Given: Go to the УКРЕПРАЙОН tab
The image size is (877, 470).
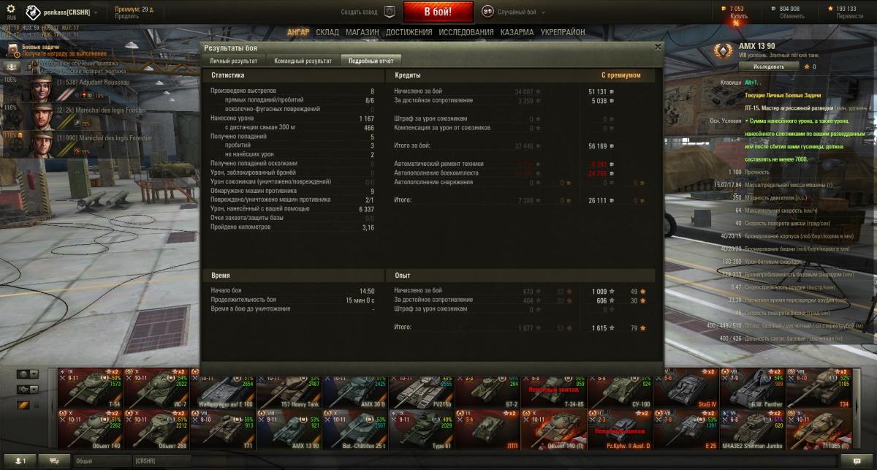Looking at the screenshot, I should 563,33.
